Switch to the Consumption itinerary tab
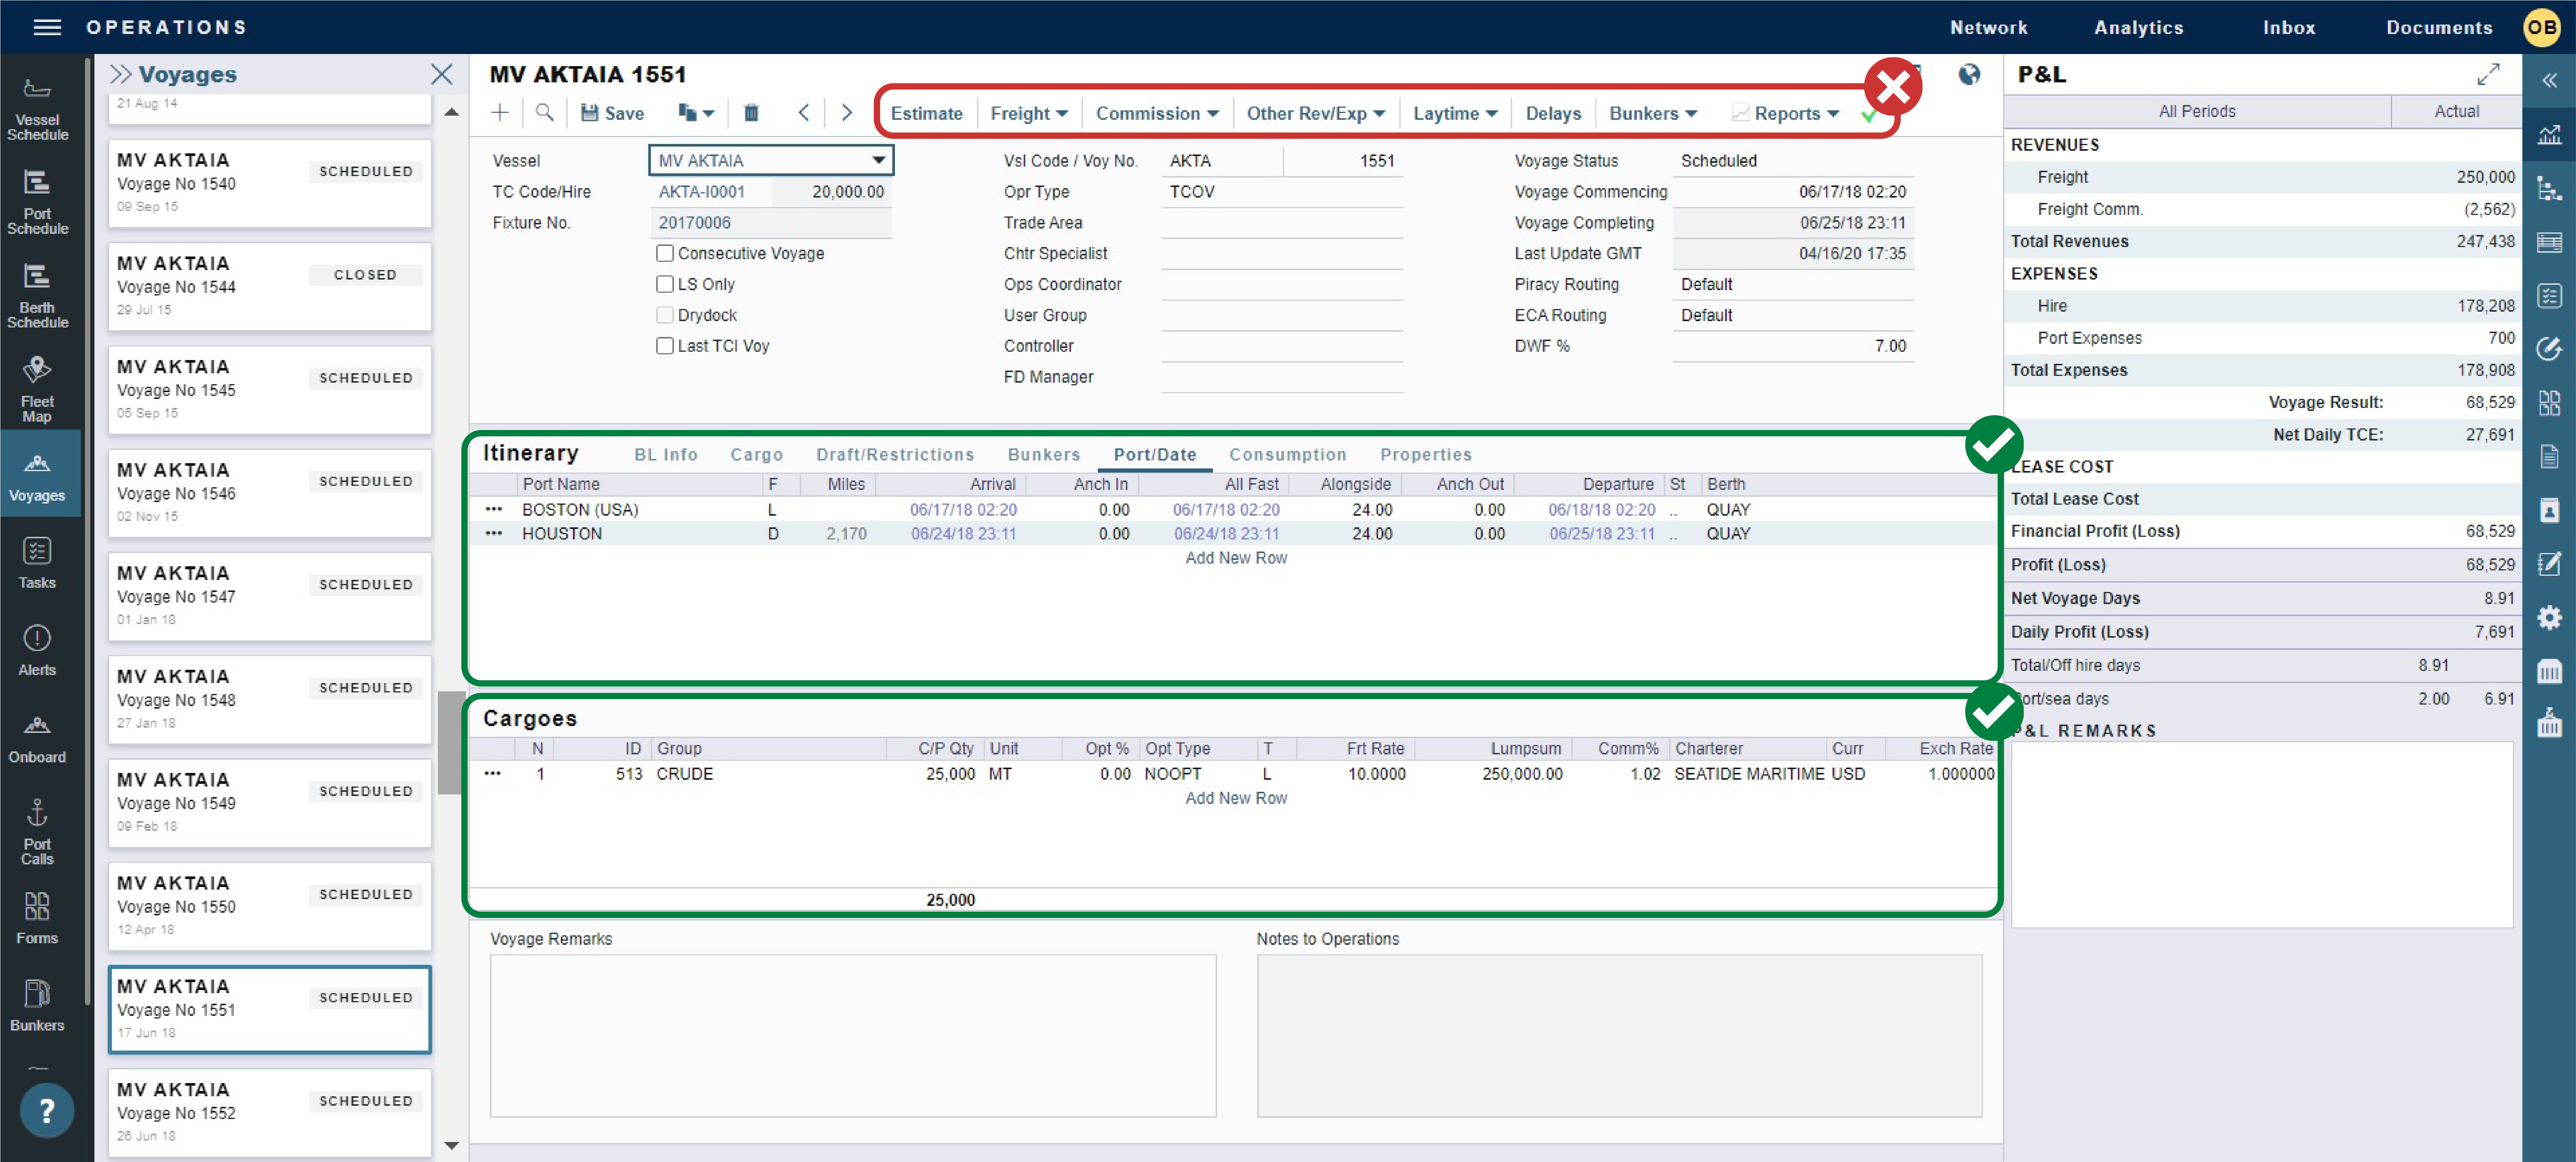 coord(1288,454)
